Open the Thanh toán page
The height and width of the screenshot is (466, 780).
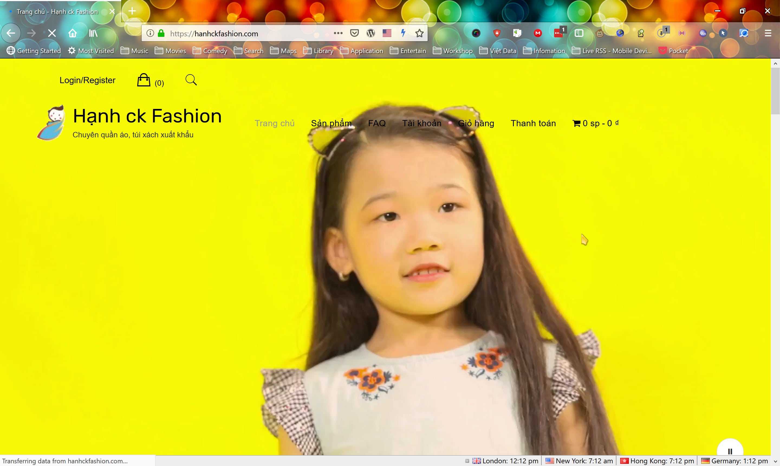pyautogui.click(x=533, y=123)
